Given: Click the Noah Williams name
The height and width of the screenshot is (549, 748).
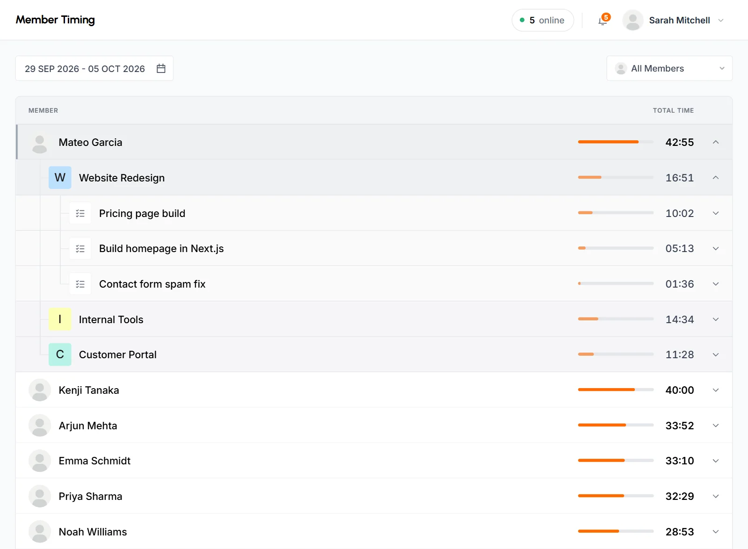Looking at the screenshot, I should (93, 532).
